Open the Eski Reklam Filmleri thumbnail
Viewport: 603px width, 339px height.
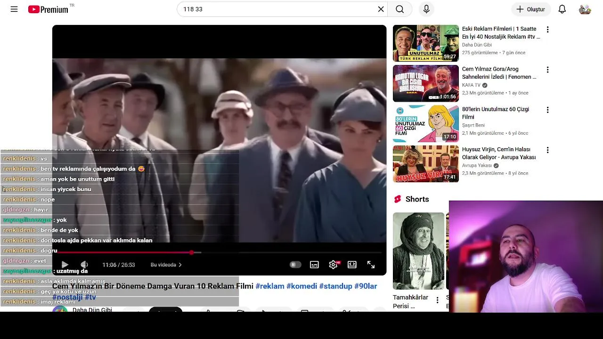pyautogui.click(x=426, y=43)
